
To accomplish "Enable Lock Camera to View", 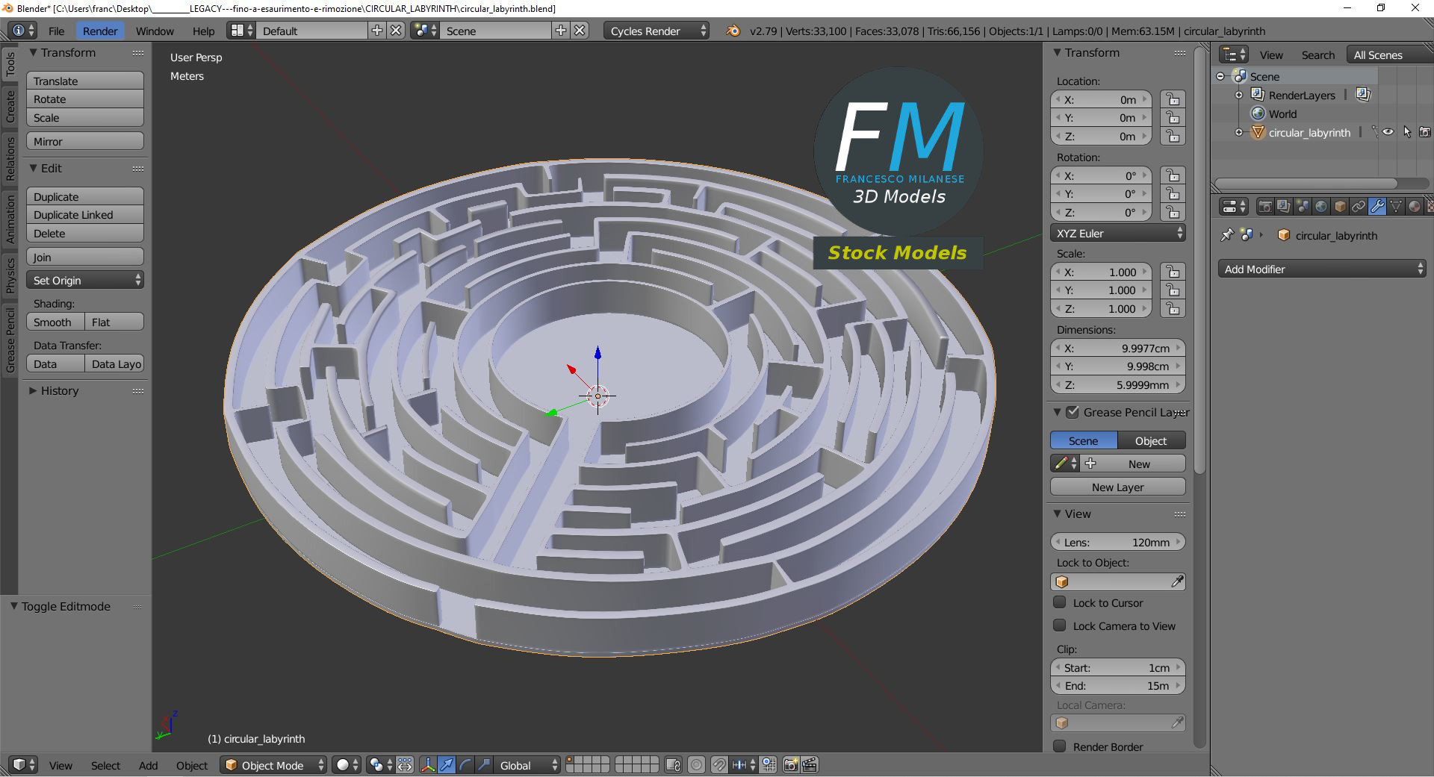I will pyautogui.click(x=1059, y=625).
